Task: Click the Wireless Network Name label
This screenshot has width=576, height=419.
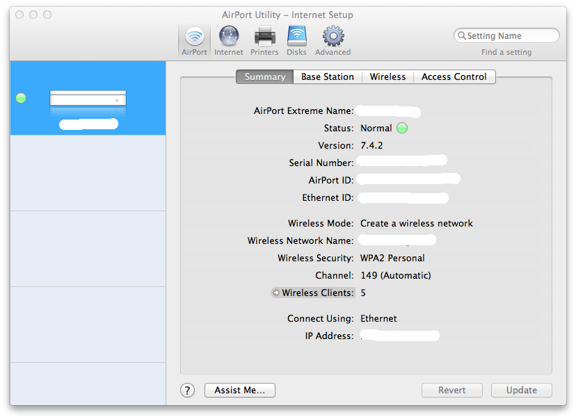Action: click(301, 240)
